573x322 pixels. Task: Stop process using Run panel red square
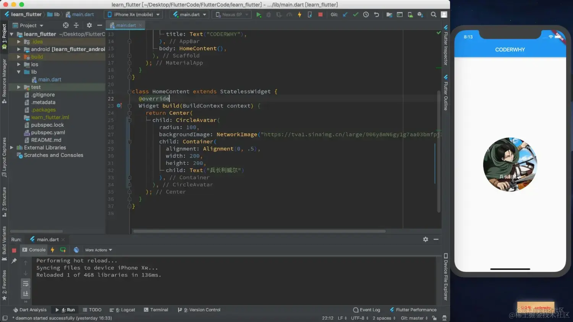point(14,250)
